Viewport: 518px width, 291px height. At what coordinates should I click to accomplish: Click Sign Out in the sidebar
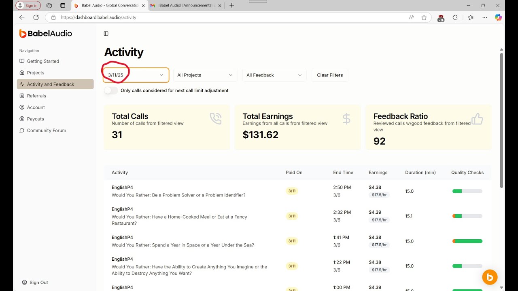(38, 283)
